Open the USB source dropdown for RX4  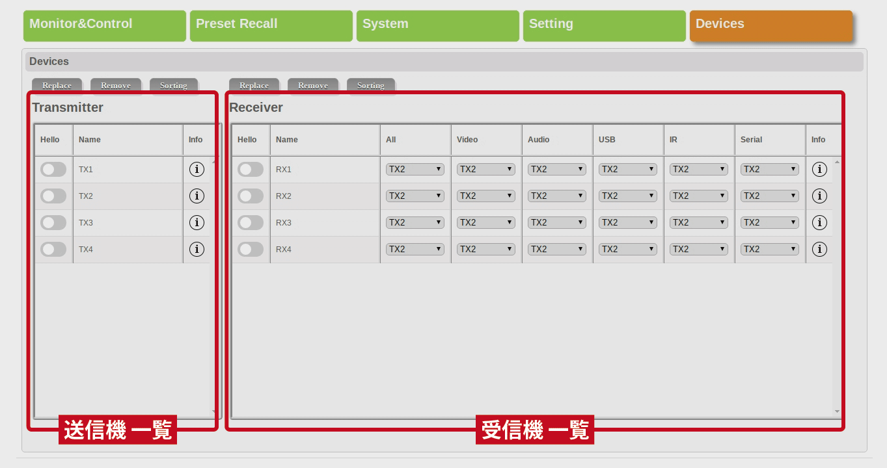[x=628, y=249]
